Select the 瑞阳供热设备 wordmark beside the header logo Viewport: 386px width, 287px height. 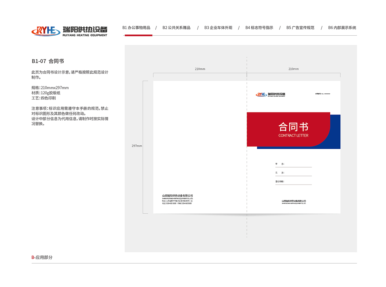pos(85,30)
